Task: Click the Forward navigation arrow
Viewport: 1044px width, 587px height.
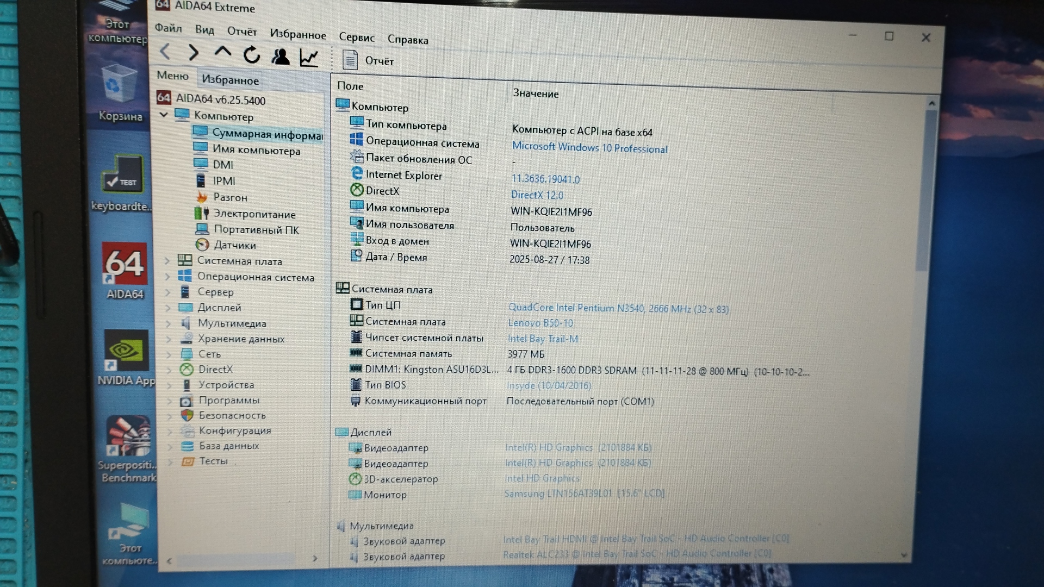Action: (x=193, y=53)
